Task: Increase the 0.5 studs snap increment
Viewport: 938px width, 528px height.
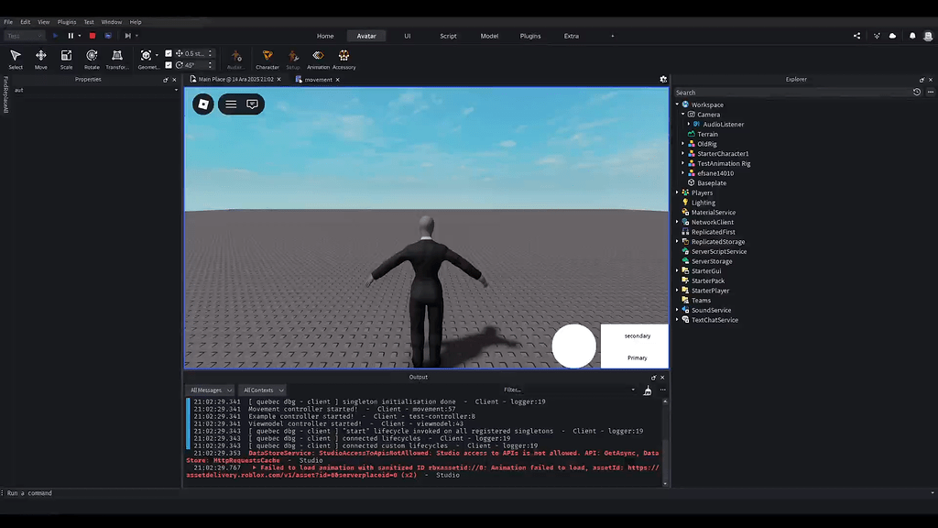Action: (210, 51)
